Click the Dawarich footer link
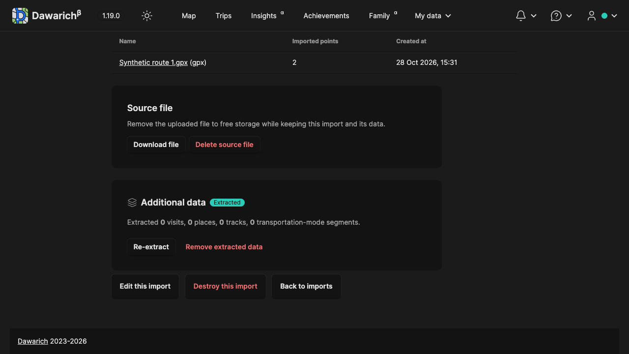629x354 pixels. 33,341
